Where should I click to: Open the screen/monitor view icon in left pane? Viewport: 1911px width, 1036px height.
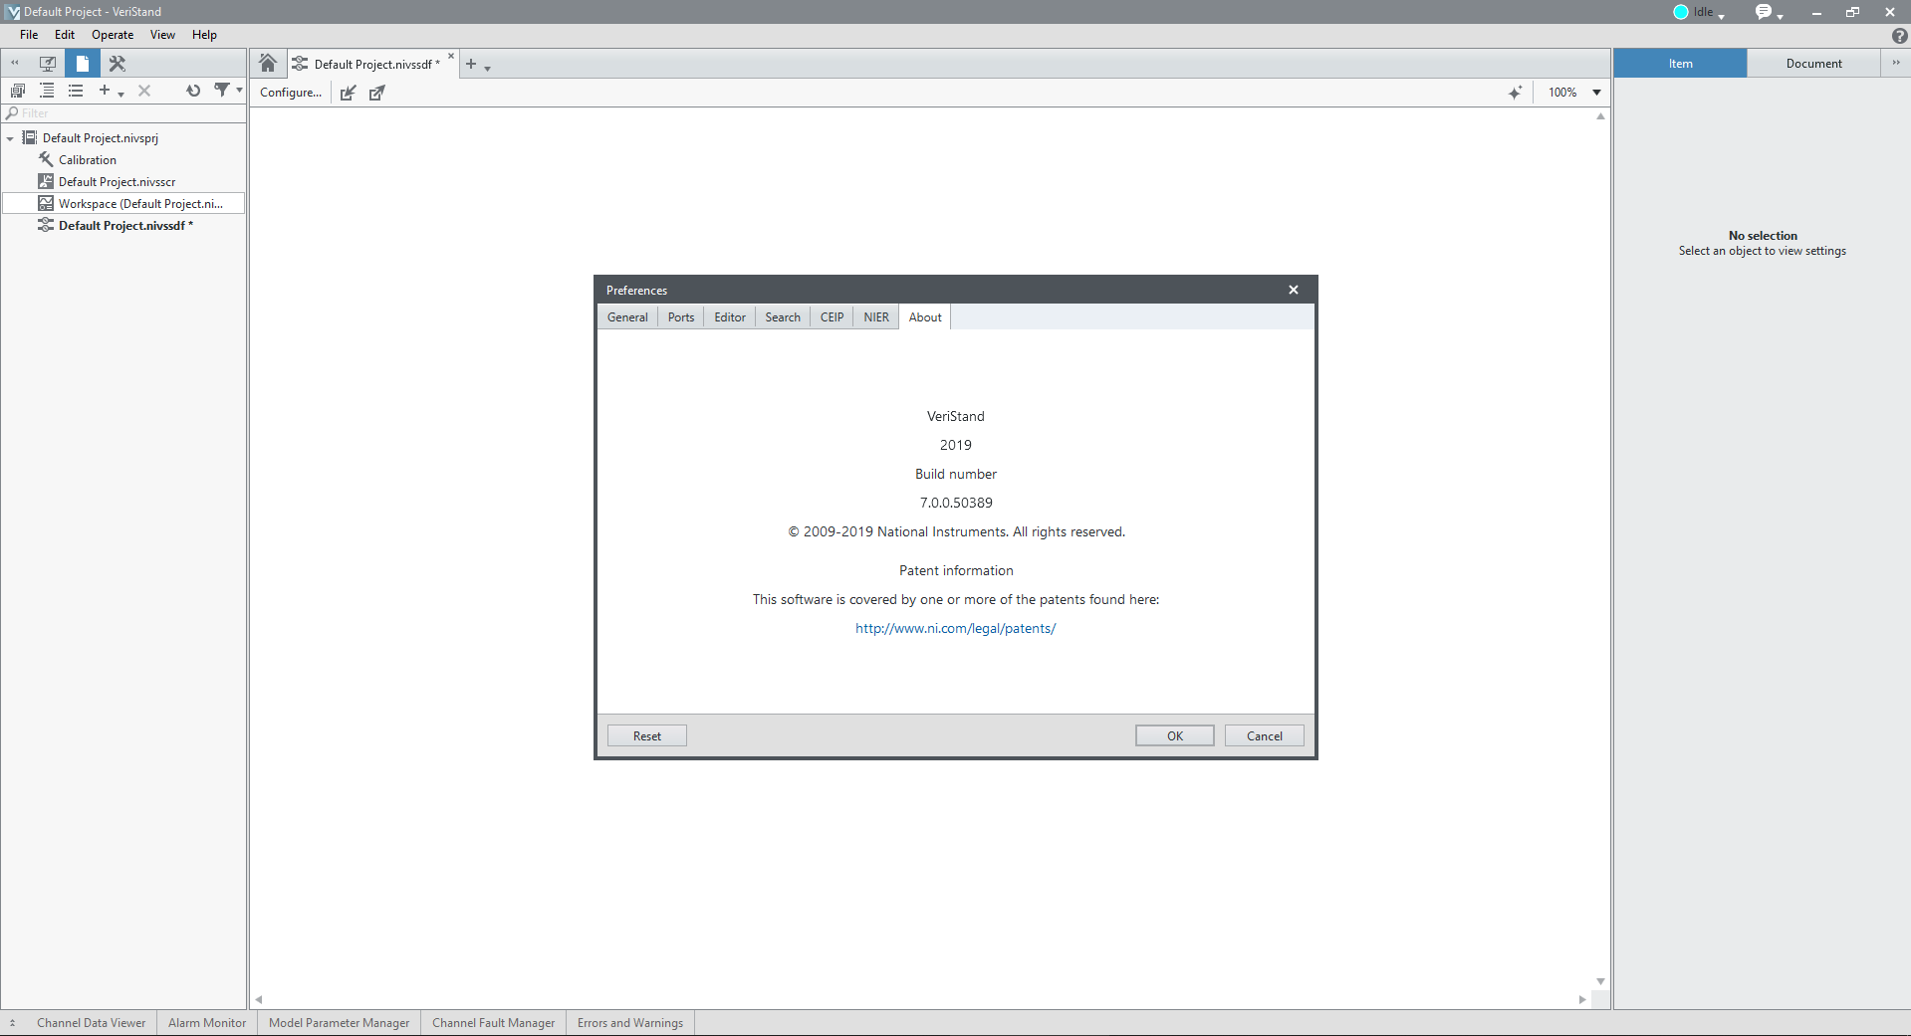(47, 63)
